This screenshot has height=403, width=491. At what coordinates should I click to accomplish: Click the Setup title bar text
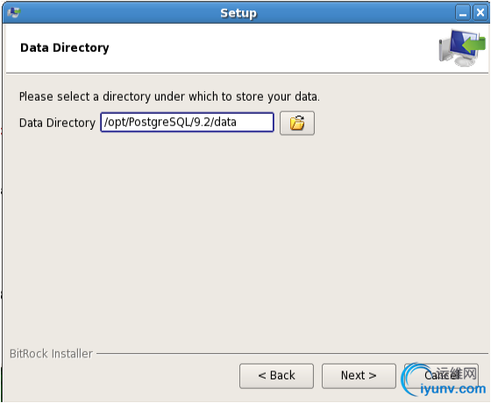(x=238, y=13)
